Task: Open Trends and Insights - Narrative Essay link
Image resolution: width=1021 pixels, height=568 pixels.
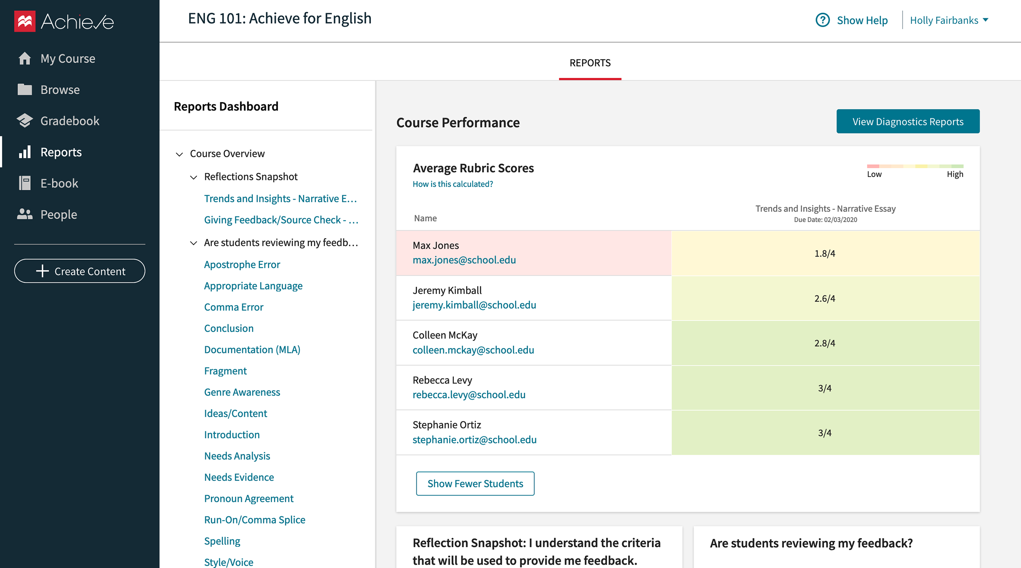Action: [280, 198]
